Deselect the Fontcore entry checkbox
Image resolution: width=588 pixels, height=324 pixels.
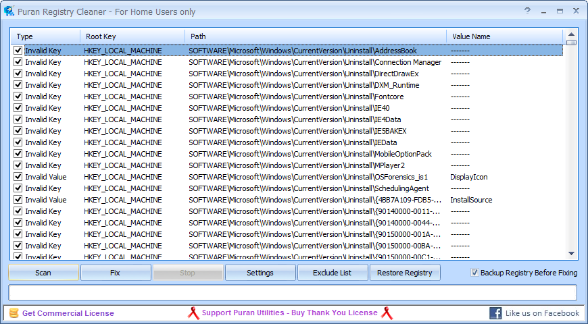click(x=18, y=97)
